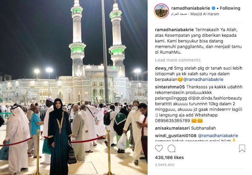
Task: Click the blue verified badge
Action: [213, 8]
